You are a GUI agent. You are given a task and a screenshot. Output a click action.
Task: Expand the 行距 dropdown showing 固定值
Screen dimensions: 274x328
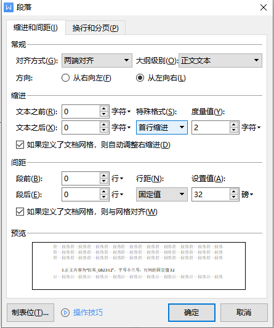[162, 194]
